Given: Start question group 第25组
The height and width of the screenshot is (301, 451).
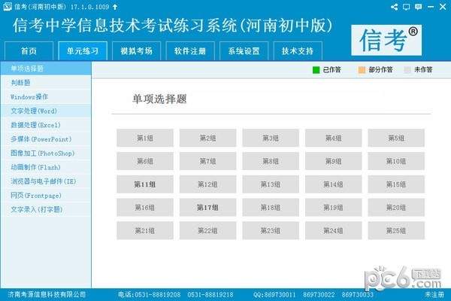Looking at the screenshot, I should pos(396,231).
